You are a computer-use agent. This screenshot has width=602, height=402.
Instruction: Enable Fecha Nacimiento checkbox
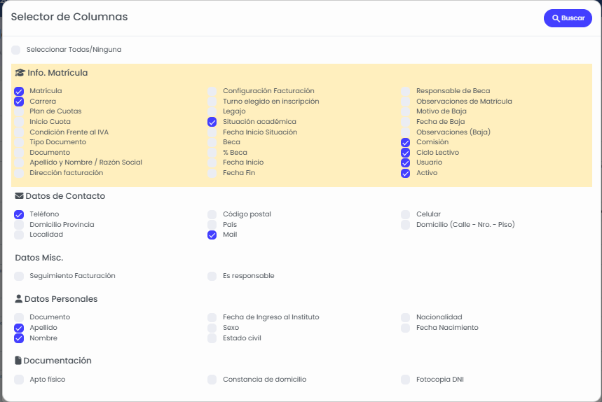[x=406, y=328]
